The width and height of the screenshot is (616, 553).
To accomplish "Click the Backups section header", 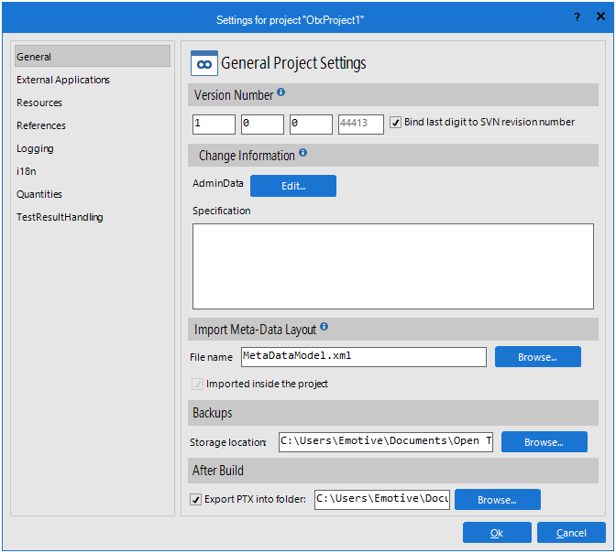I will pos(393,413).
